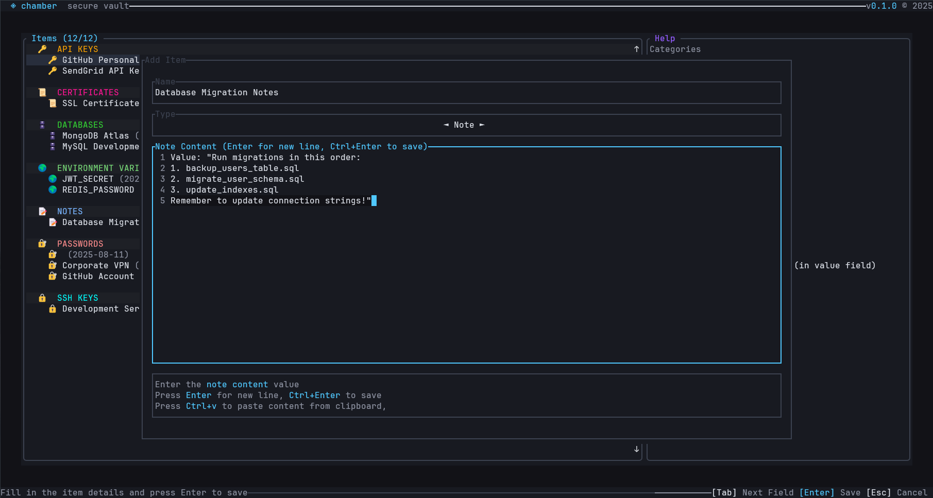The image size is (933, 498).
Task: Switch type with right arrow after Note
Action: [x=482, y=125]
